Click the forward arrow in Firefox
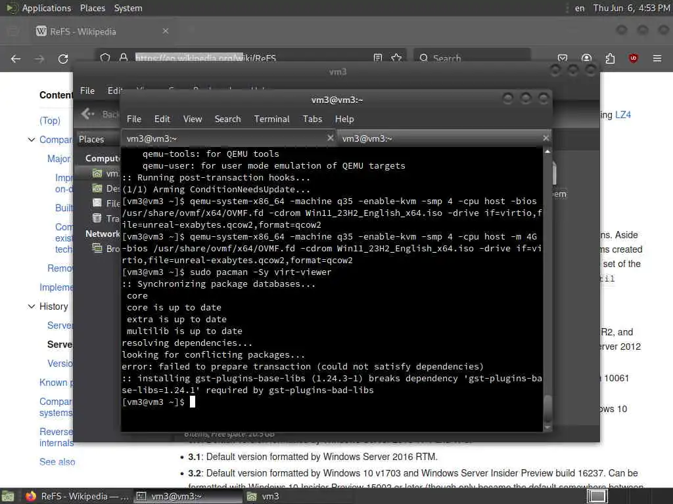The image size is (673, 504). 39,58
